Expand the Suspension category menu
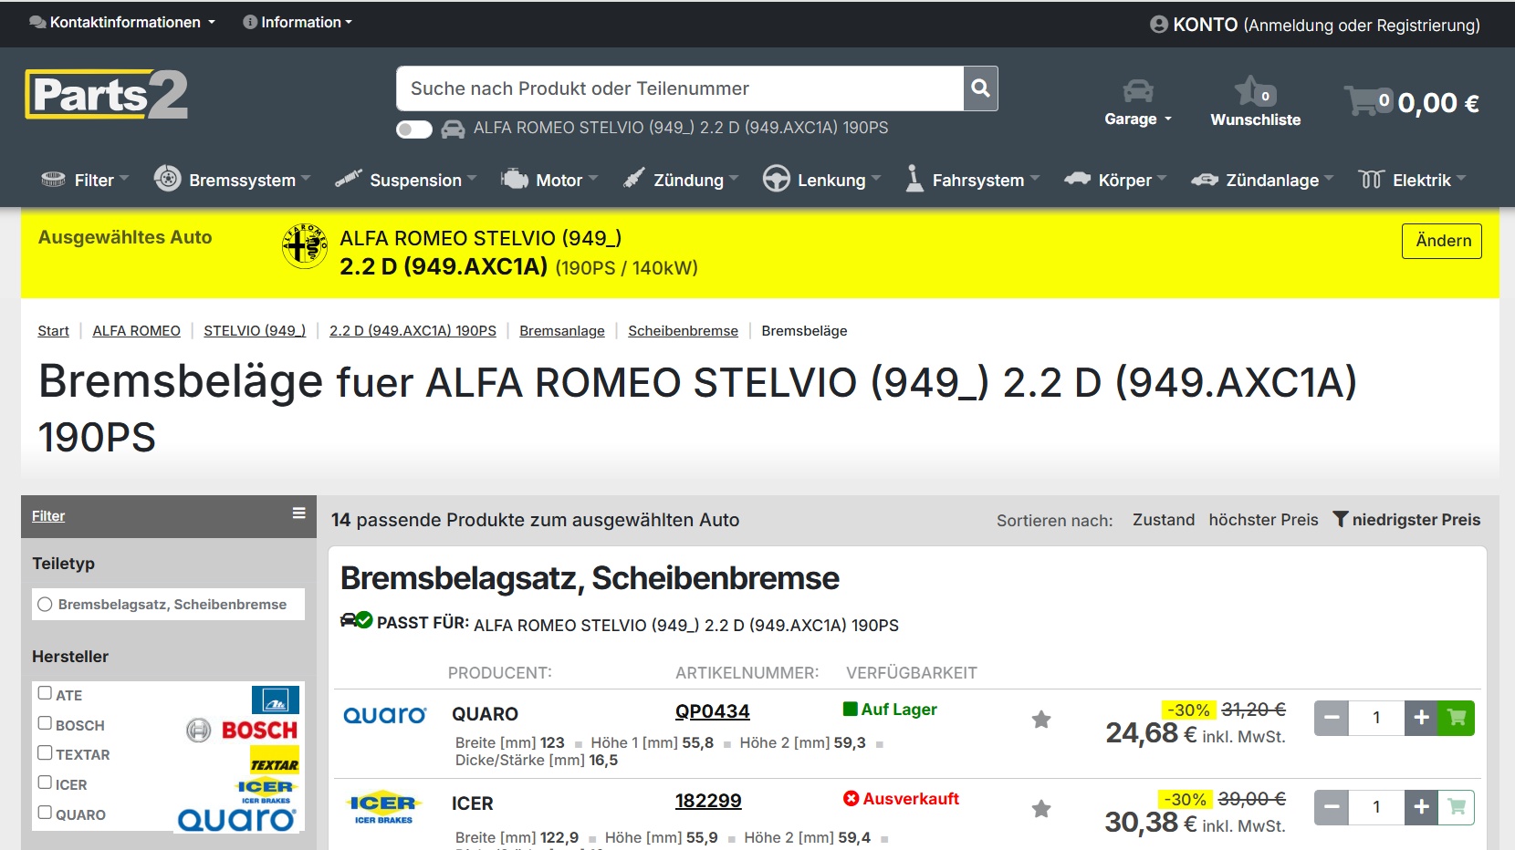This screenshot has width=1515, height=850. (405, 180)
